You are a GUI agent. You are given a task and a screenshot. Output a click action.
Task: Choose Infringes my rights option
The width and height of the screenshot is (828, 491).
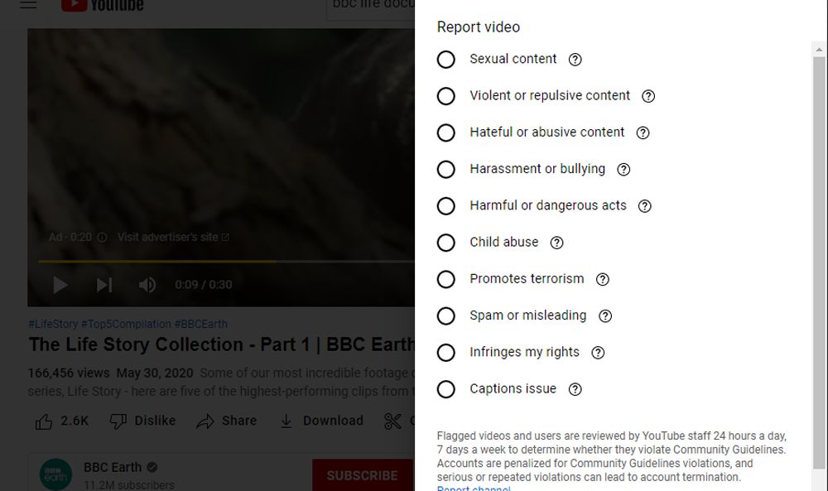(x=445, y=352)
